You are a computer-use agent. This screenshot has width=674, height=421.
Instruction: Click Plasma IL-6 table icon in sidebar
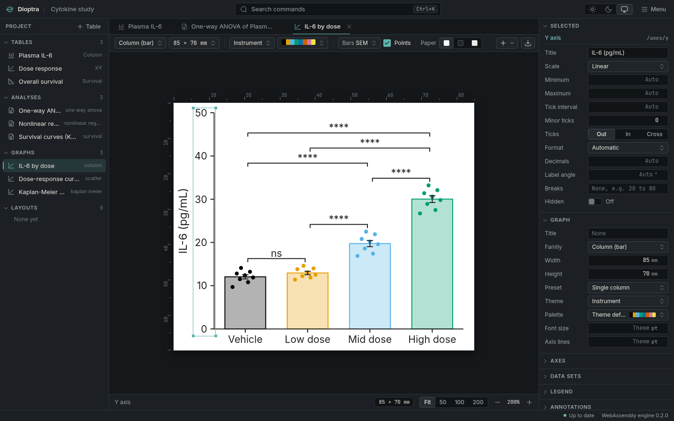11,55
